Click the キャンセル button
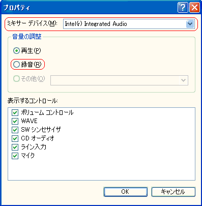Image resolution: width=202 pixels, height=206 pixels. 173,192
